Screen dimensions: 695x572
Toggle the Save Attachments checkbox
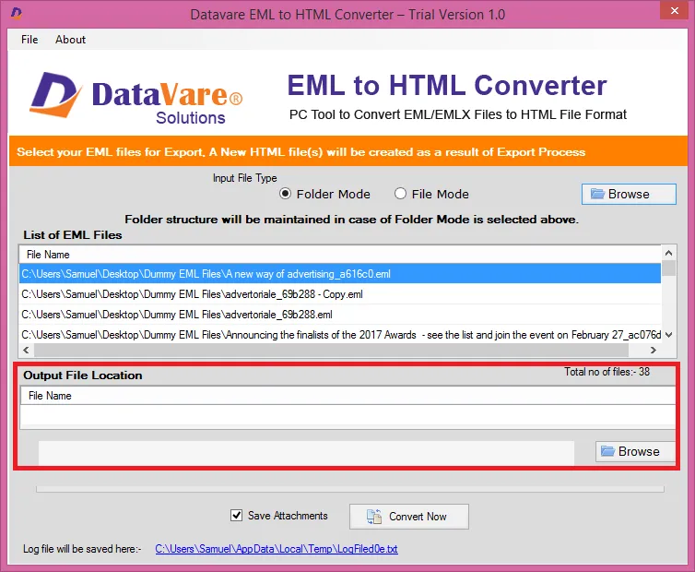pyautogui.click(x=236, y=515)
